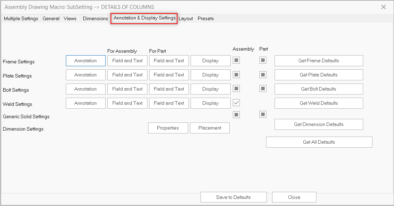Toggle the Plate Settings Assembly checkbox
The width and height of the screenshot is (394, 206).
click(236, 75)
